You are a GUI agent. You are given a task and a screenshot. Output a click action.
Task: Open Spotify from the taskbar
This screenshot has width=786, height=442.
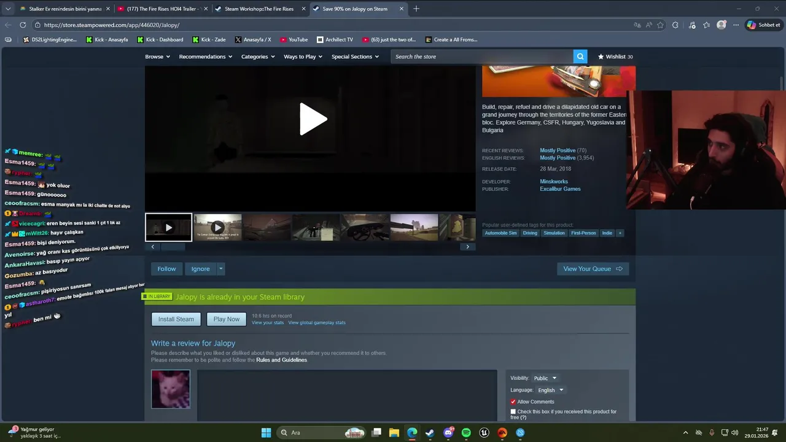click(466, 433)
